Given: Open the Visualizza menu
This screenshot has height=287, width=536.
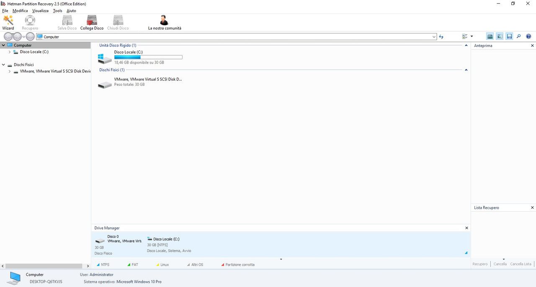Looking at the screenshot, I should point(40,10).
